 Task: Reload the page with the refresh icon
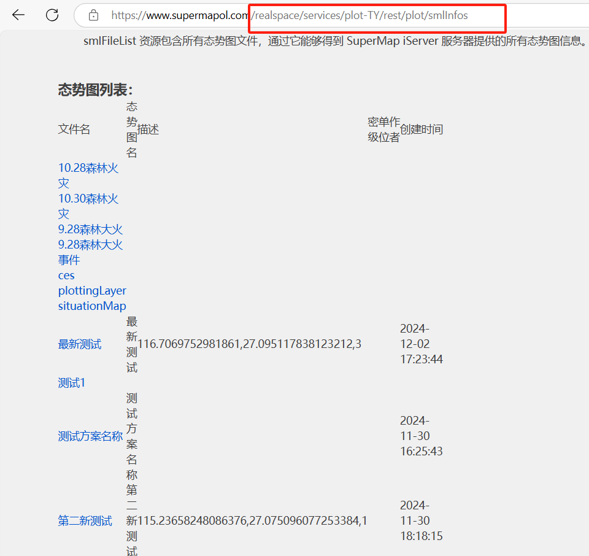click(x=52, y=15)
